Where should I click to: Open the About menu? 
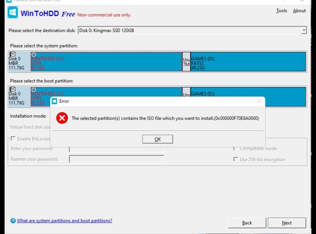(x=299, y=11)
